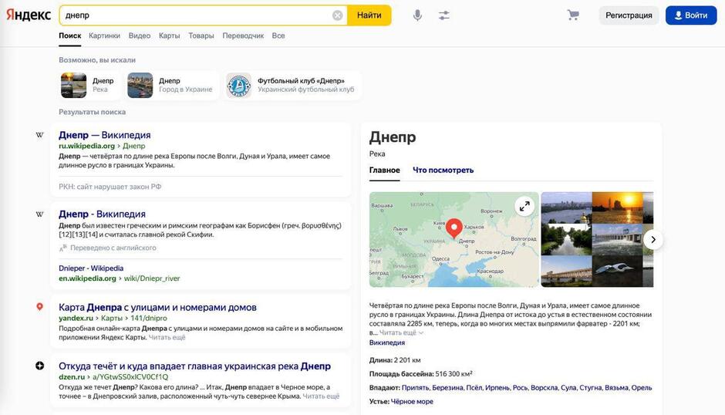Open Откуда течёт и куда впадает result

pos(194,366)
